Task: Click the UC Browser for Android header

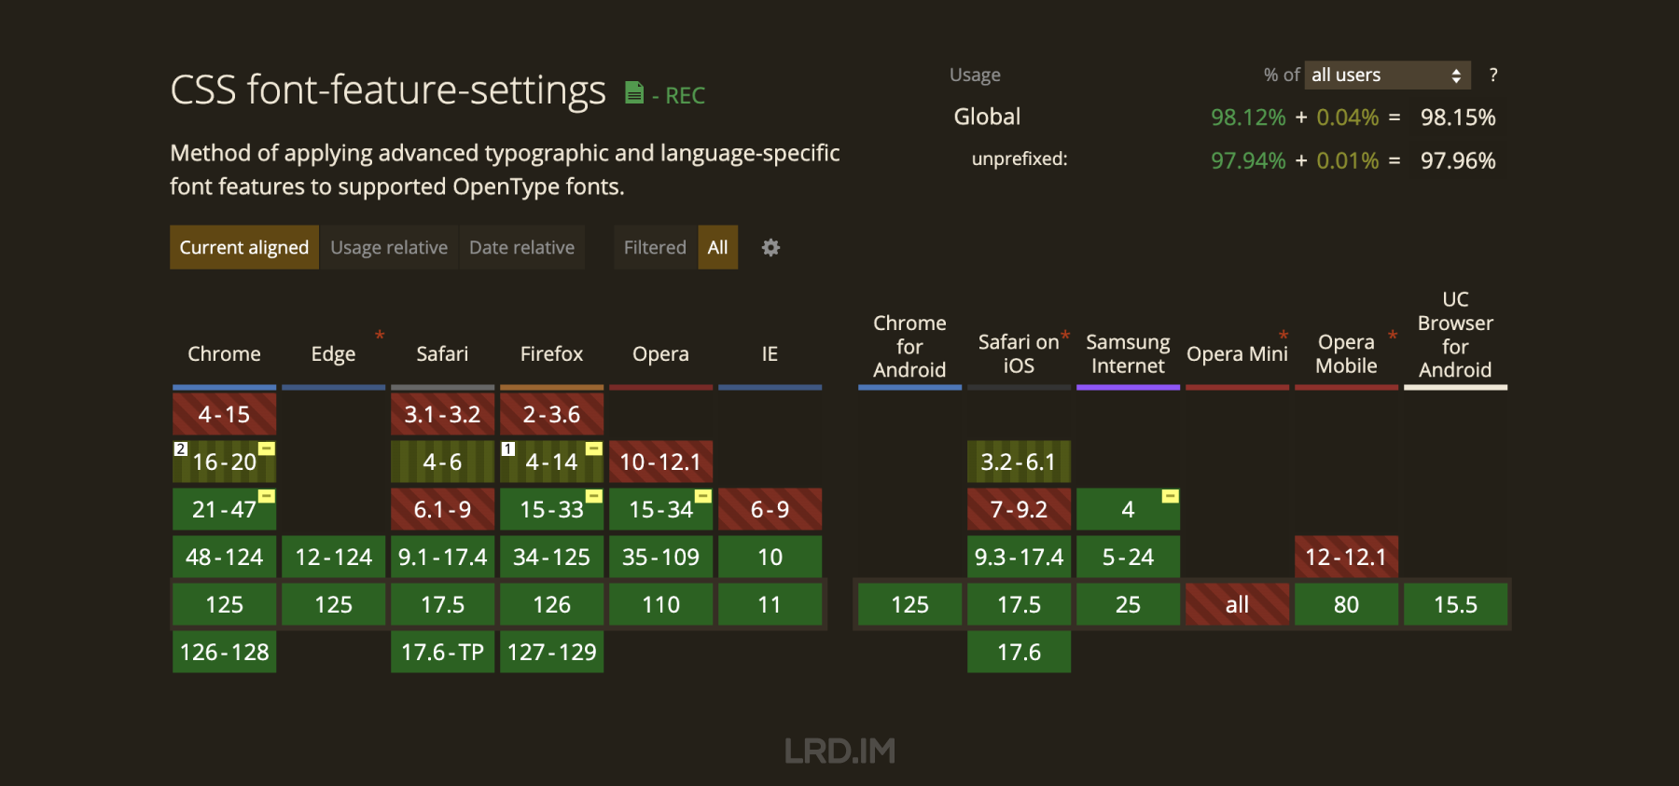Action: [1455, 335]
